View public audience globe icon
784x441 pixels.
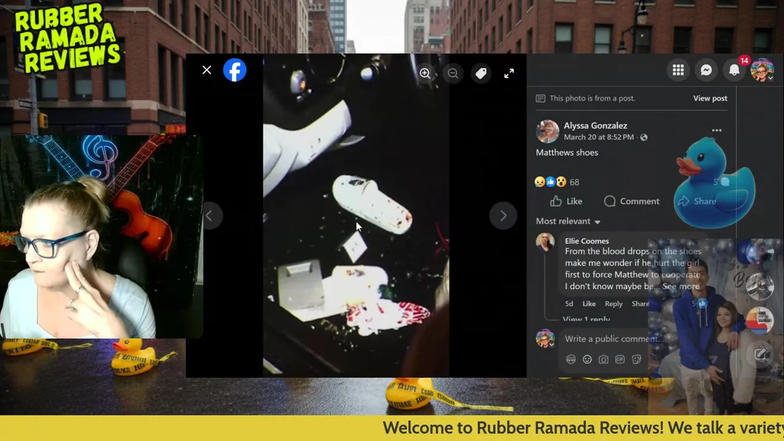(x=644, y=137)
